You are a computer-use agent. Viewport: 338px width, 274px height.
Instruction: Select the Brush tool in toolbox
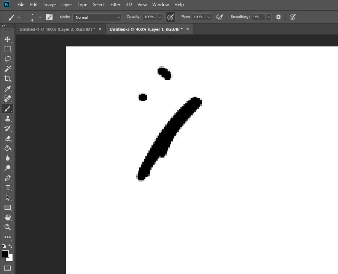point(8,109)
